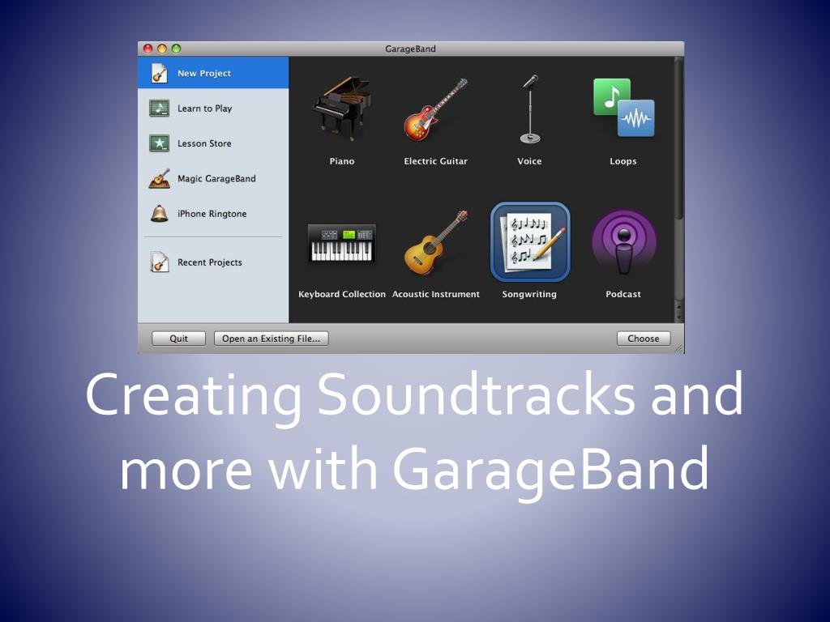Image resolution: width=830 pixels, height=622 pixels.
Task: Go to Magic GarageBand section
Action: point(213,179)
